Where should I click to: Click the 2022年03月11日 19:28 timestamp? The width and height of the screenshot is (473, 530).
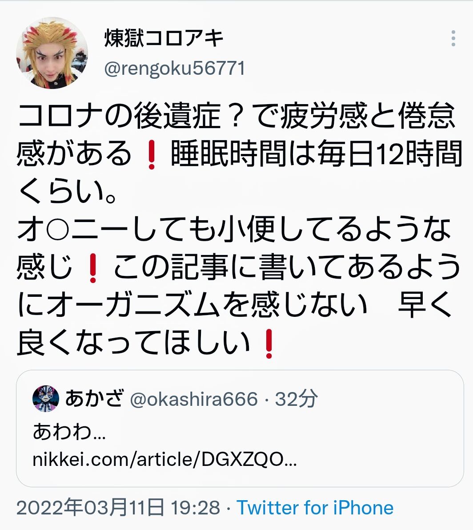point(118,507)
